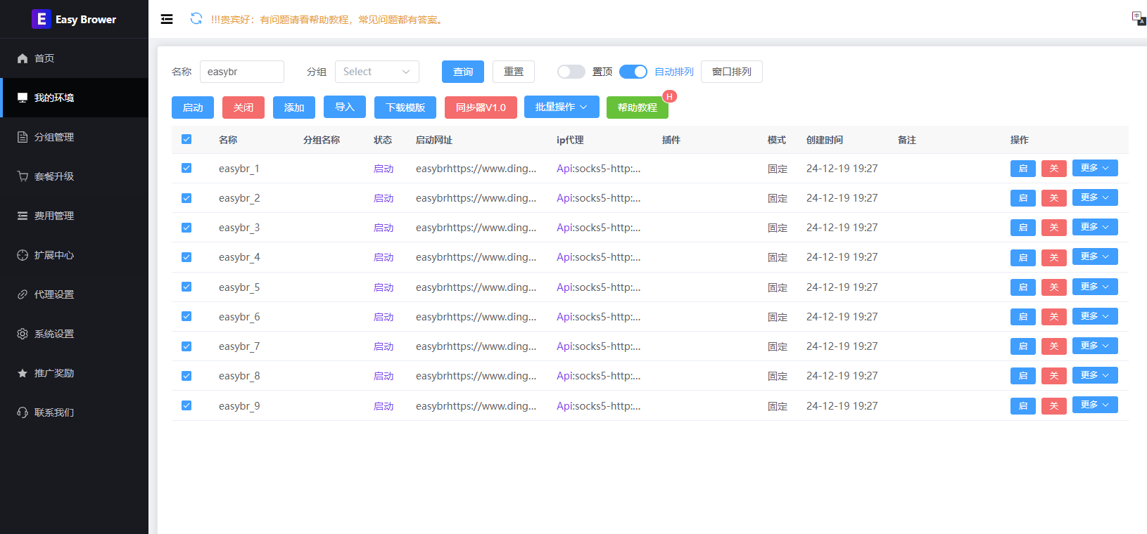Click the 启动网址 cell for easybr_6

476,317
